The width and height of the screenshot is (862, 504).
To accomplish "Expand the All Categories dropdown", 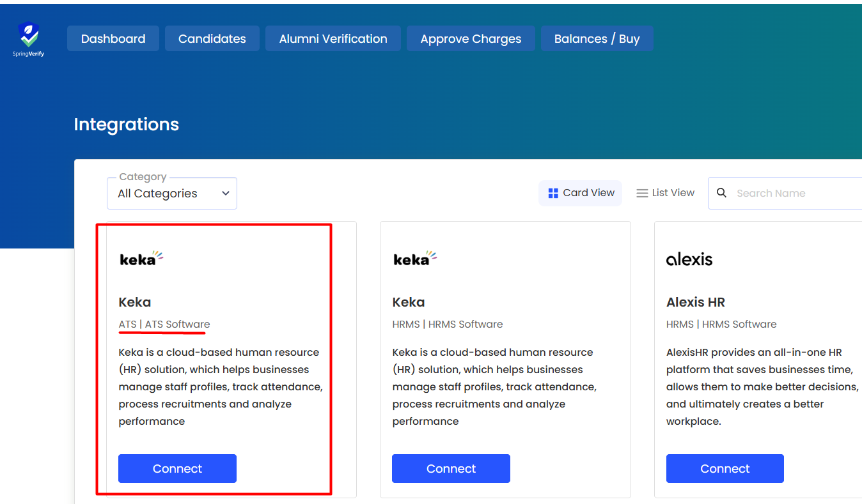I will tap(172, 193).
